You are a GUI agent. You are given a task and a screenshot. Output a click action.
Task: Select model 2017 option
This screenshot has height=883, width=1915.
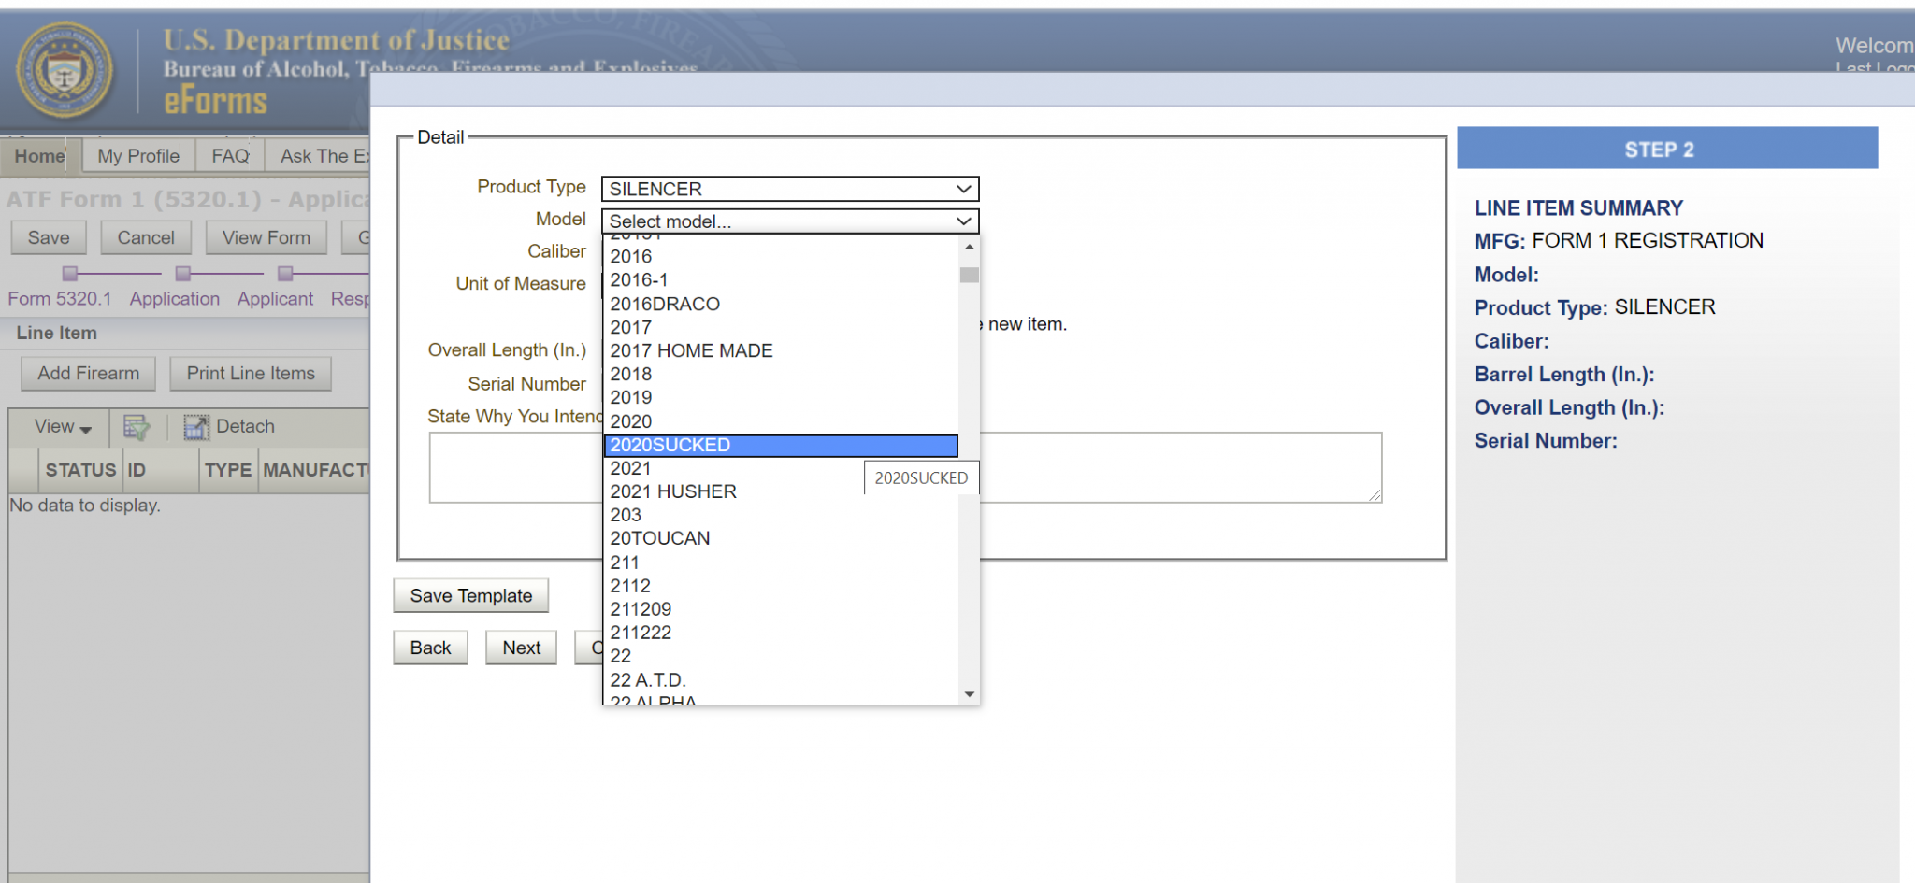(781, 327)
